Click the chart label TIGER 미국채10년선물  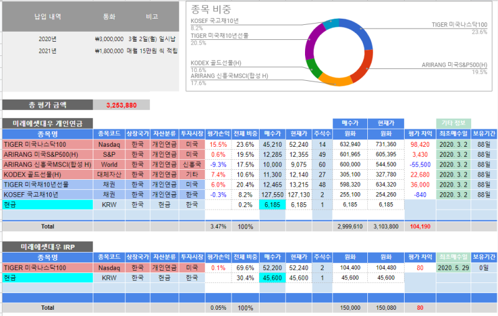click(x=220, y=36)
